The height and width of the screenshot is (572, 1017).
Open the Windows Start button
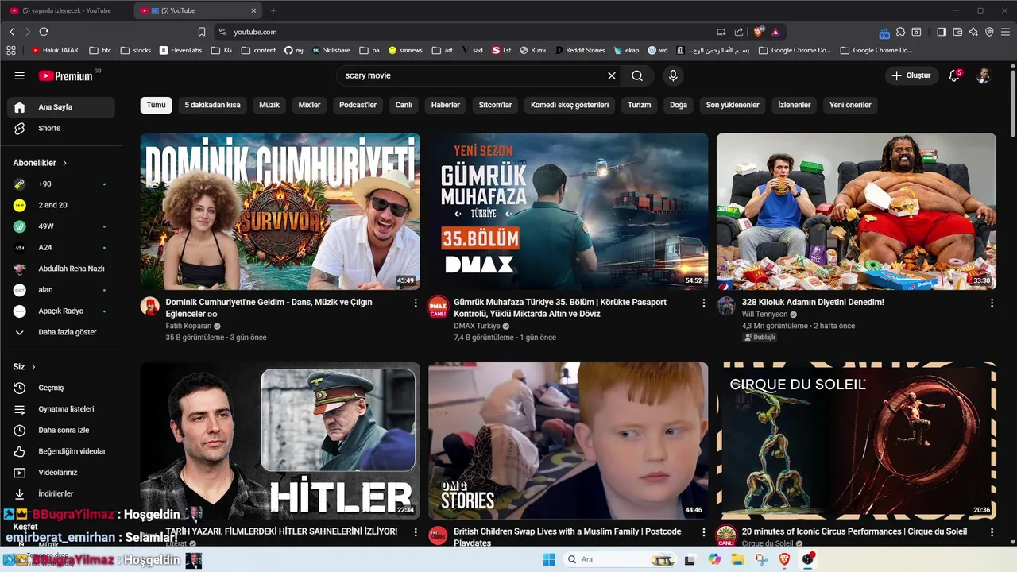point(549,559)
